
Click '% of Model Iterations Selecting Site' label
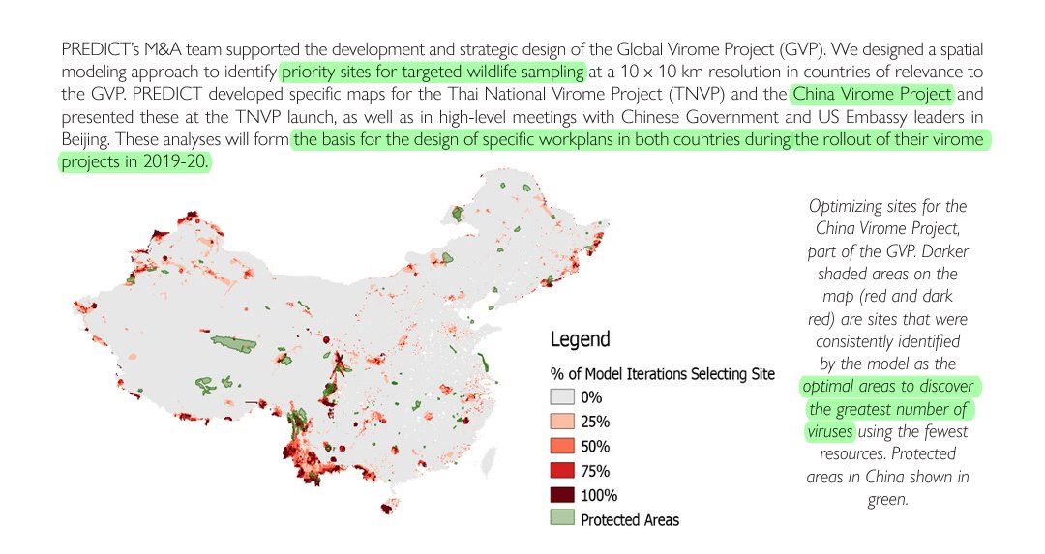coord(663,373)
